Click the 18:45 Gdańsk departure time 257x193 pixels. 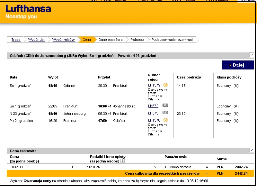click(x=52, y=86)
